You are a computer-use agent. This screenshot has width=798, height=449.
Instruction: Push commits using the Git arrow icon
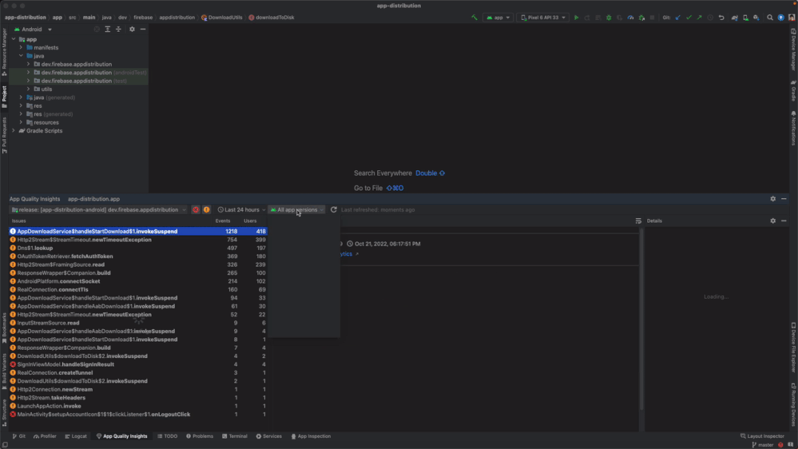tap(698, 17)
